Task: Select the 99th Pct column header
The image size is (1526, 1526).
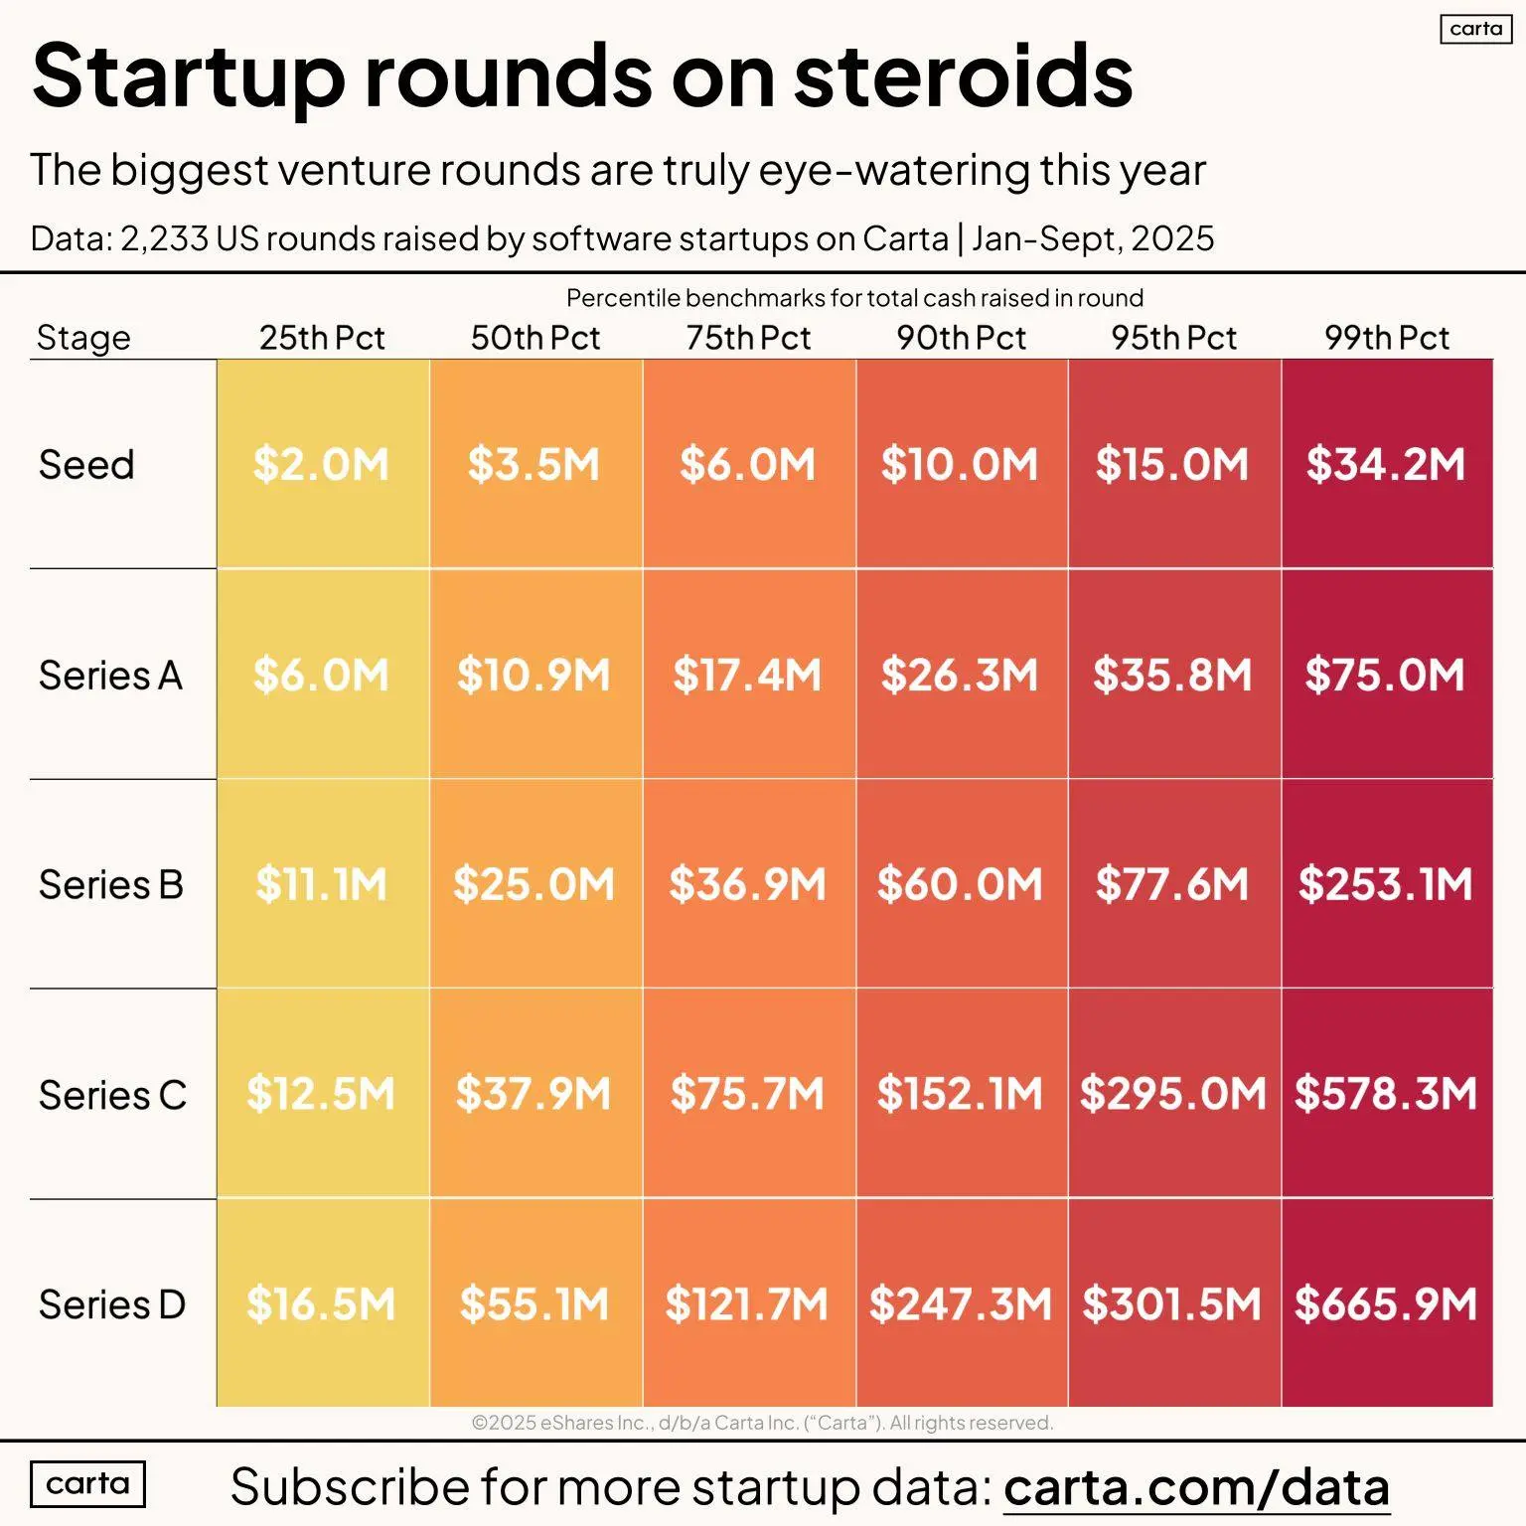Action: [x=1386, y=338]
